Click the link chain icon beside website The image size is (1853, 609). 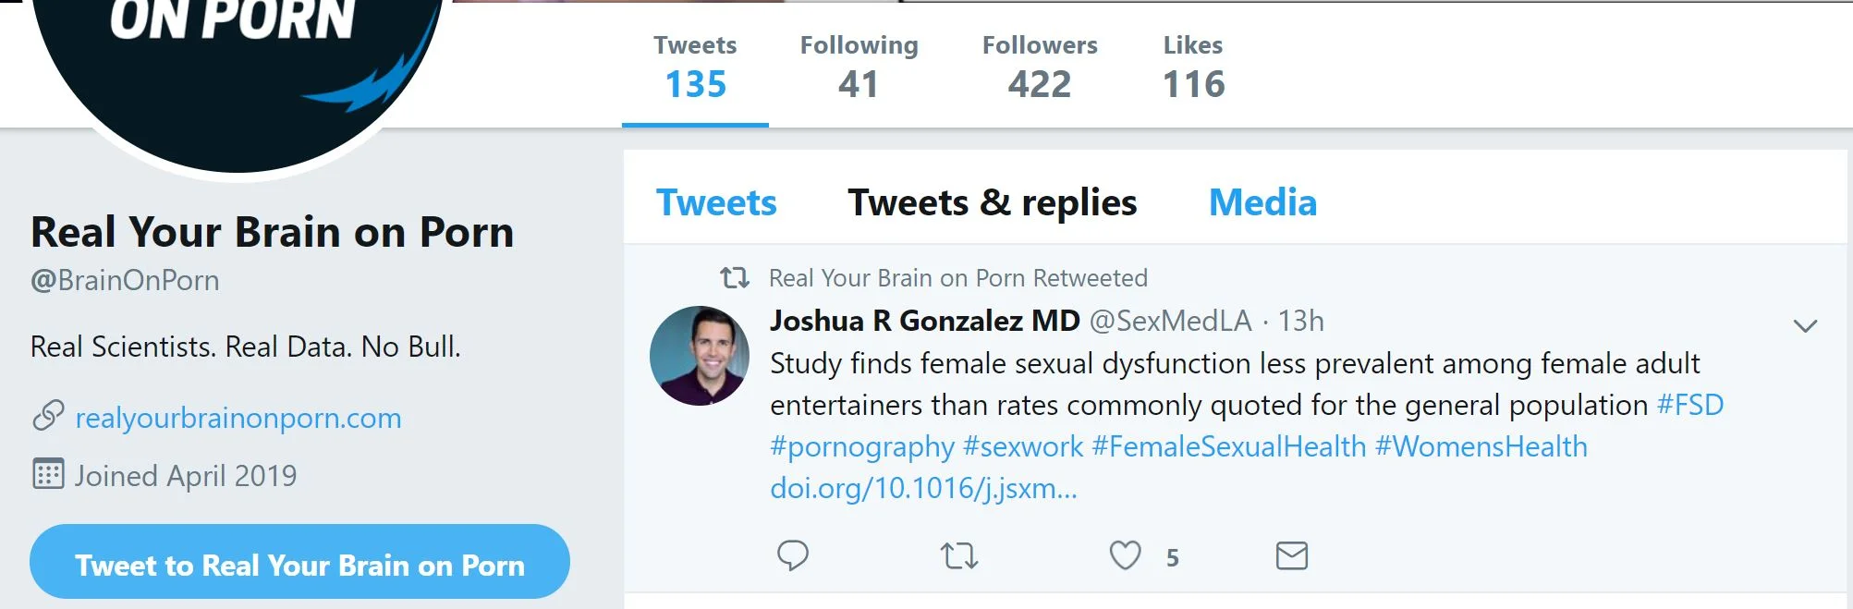pos(48,417)
